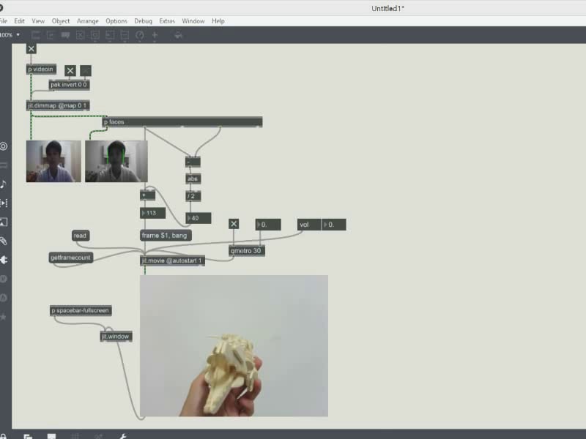Viewport: 586px width, 439px height.
Task: Open the Objects browser in left sidebar
Action: point(4,146)
